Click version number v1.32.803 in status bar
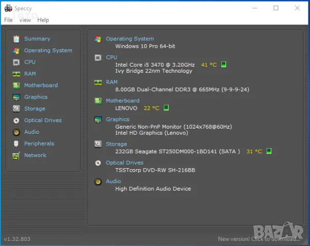 (x=17, y=239)
